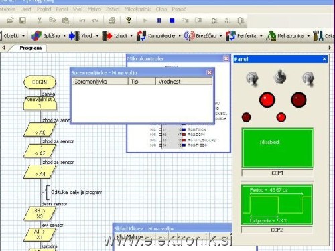Click the Paste clipboard icon

[66, 21]
